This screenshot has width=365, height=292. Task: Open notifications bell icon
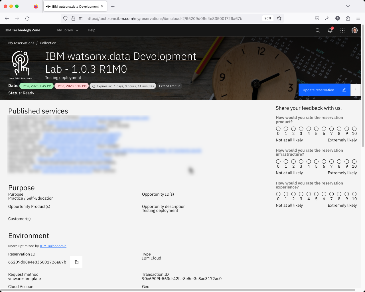click(x=330, y=30)
